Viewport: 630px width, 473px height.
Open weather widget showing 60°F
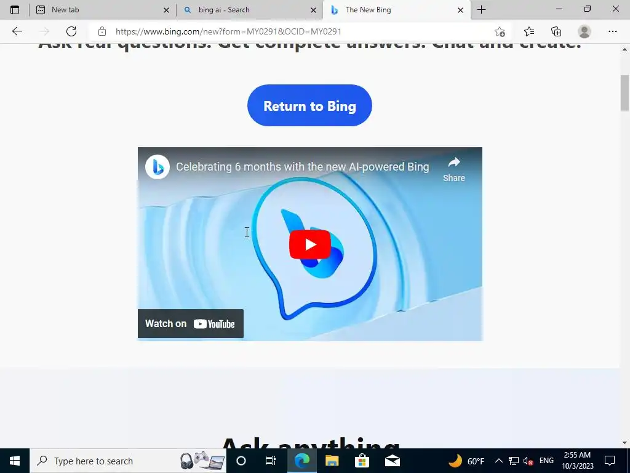[466, 461]
